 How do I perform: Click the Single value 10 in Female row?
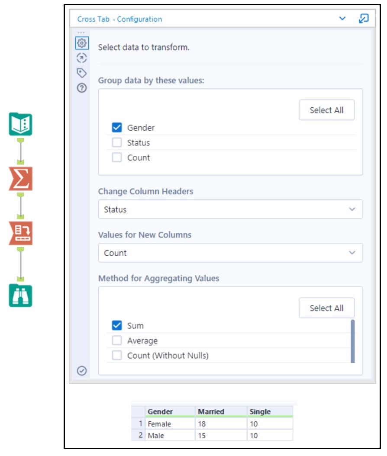point(270,424)
